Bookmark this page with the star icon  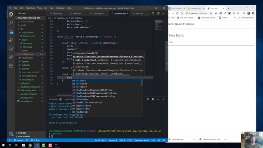point(211,13)
